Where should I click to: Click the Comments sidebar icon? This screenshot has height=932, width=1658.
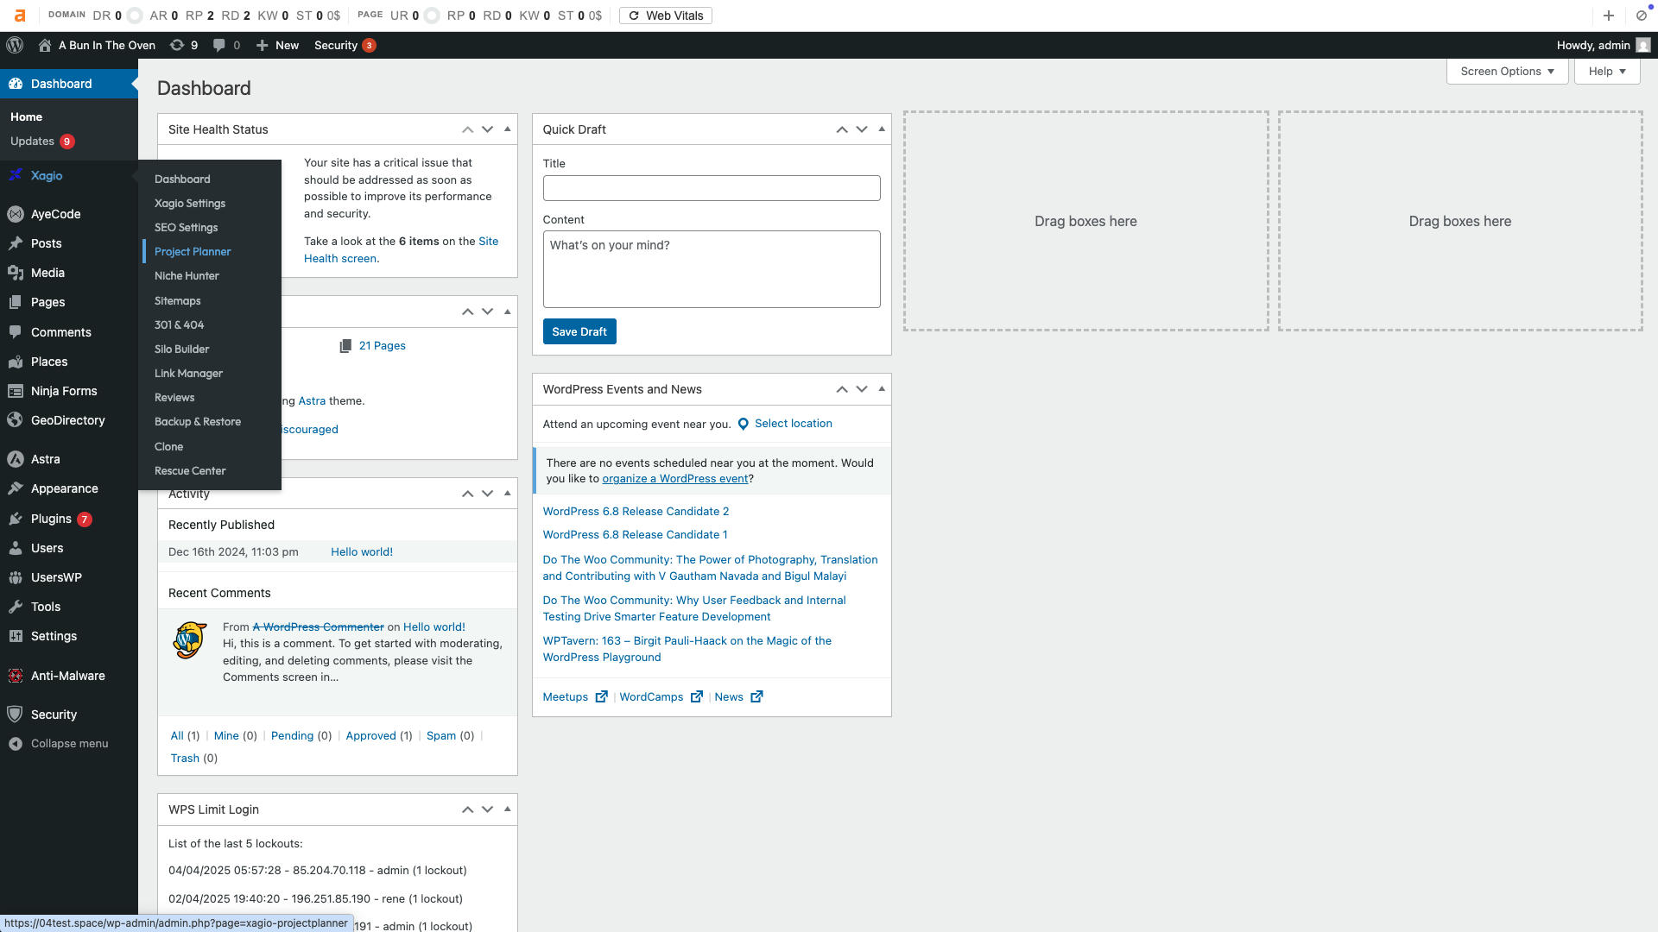click(x=16, y=332)
